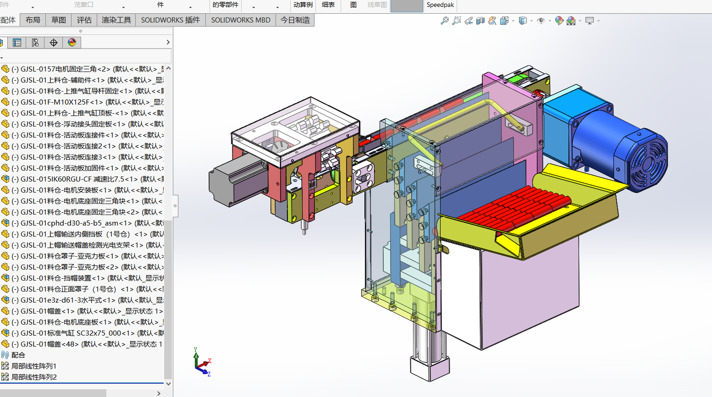712x397 pixels.
Task: Click the Edit Appearance color-ball icon
Action: tap(559, 21)
